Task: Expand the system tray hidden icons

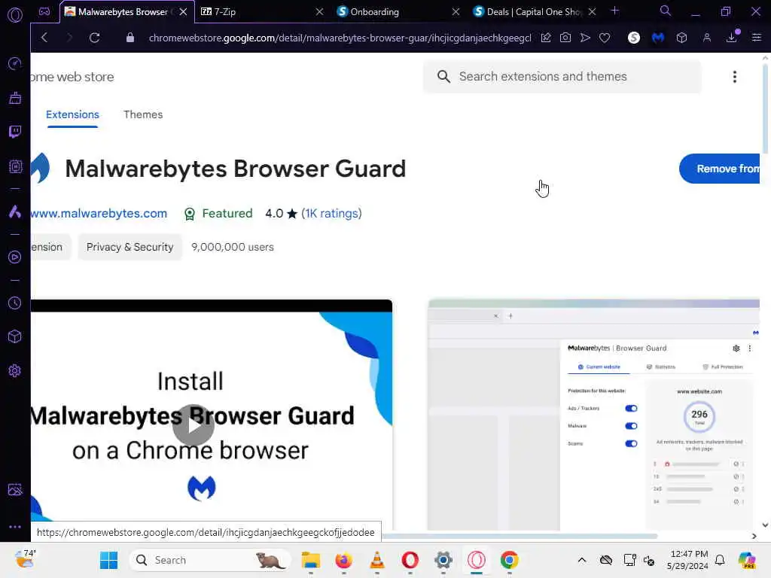Action: pos(582,560)
